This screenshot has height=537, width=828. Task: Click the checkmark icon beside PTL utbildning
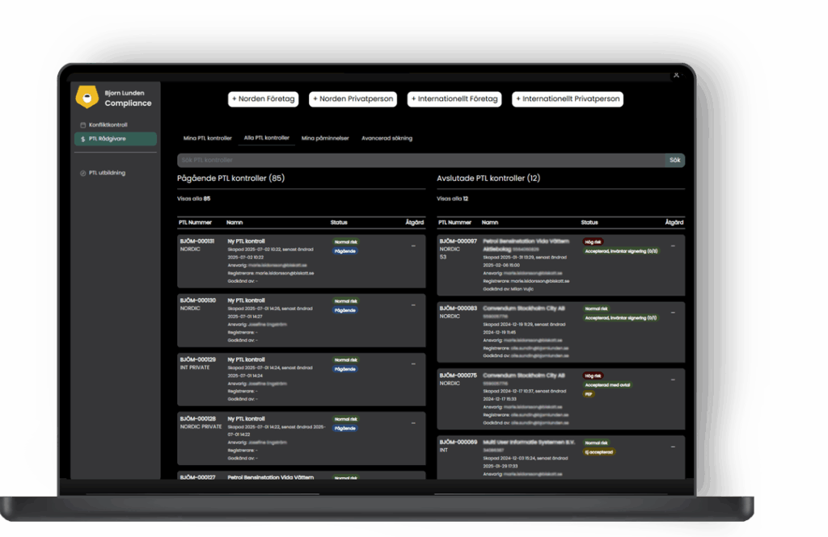tap(82, 173)
